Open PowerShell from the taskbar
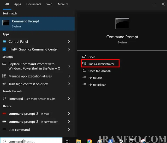This screenshot has width=167, height=143. click(x=110, y=141)
